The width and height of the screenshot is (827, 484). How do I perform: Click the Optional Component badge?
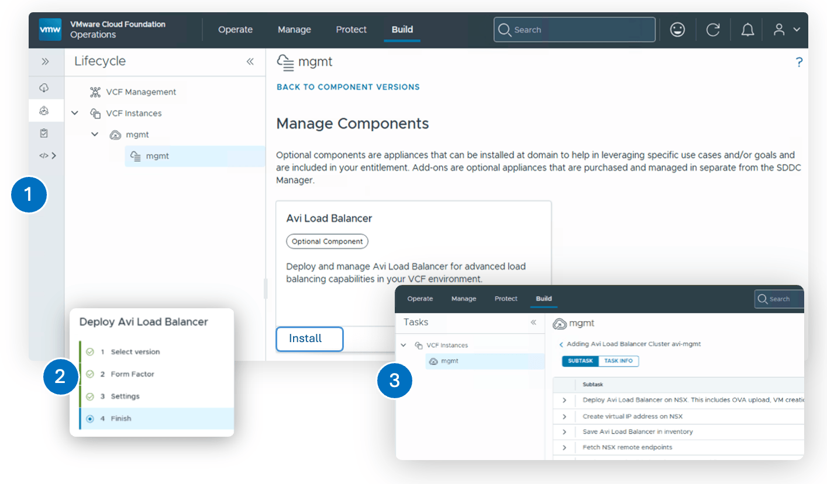(328, 241)
